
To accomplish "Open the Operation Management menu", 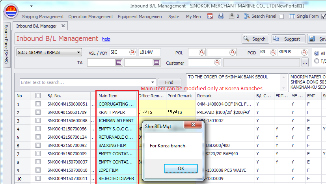I will (x=90, y=17).
